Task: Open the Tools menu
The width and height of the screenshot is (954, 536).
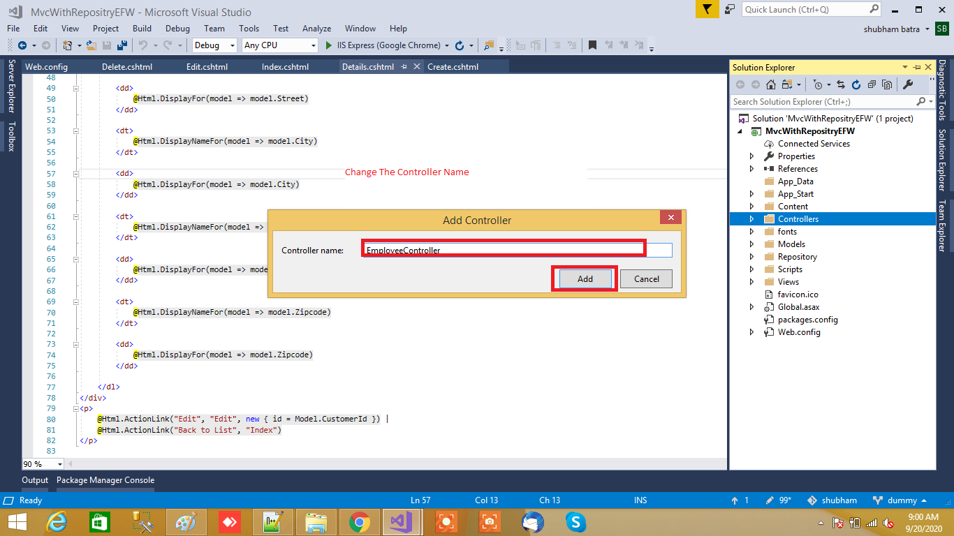Action: coord(249,29)
